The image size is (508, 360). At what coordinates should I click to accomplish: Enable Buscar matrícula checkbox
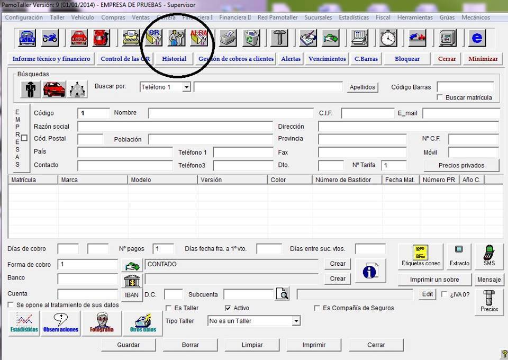440,97
